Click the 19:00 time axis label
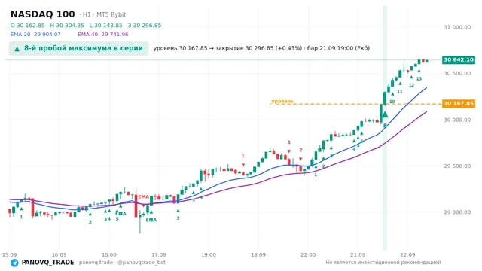This screenshot has width=482, height=271. pyautogui.click(x=209, y=254)
